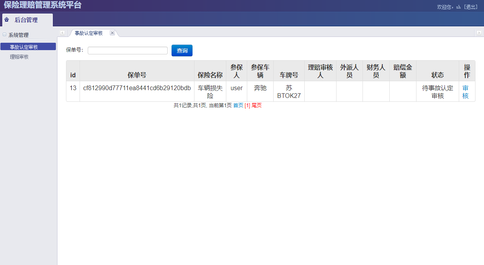
Task: Click the 车辆损失险 cell
Action: point(210,92)
